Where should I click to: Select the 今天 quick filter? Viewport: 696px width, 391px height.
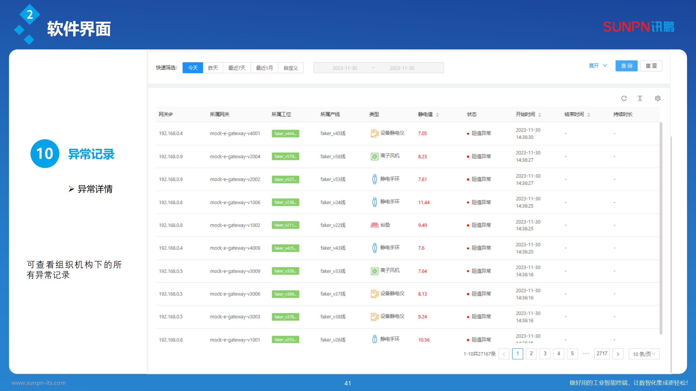pos(193,68)
